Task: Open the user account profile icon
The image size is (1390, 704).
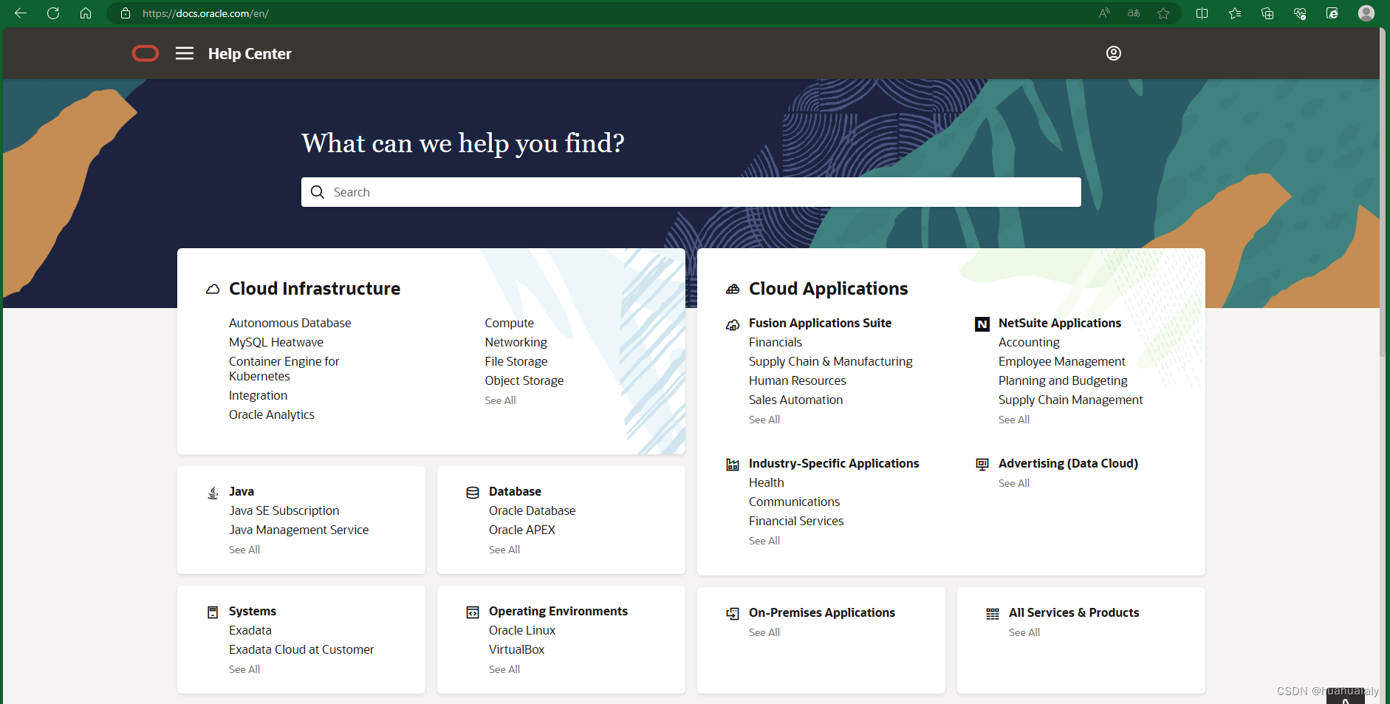Action: [x=1114, y=53]
